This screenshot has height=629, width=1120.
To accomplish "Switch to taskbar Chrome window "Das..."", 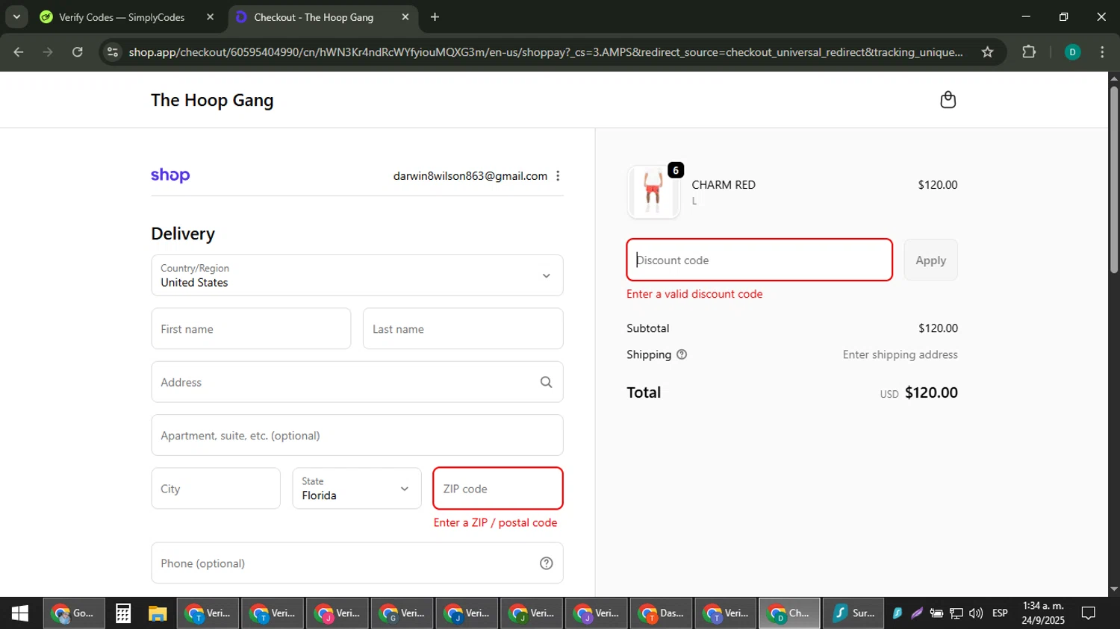I will click(x=662, y=613).
